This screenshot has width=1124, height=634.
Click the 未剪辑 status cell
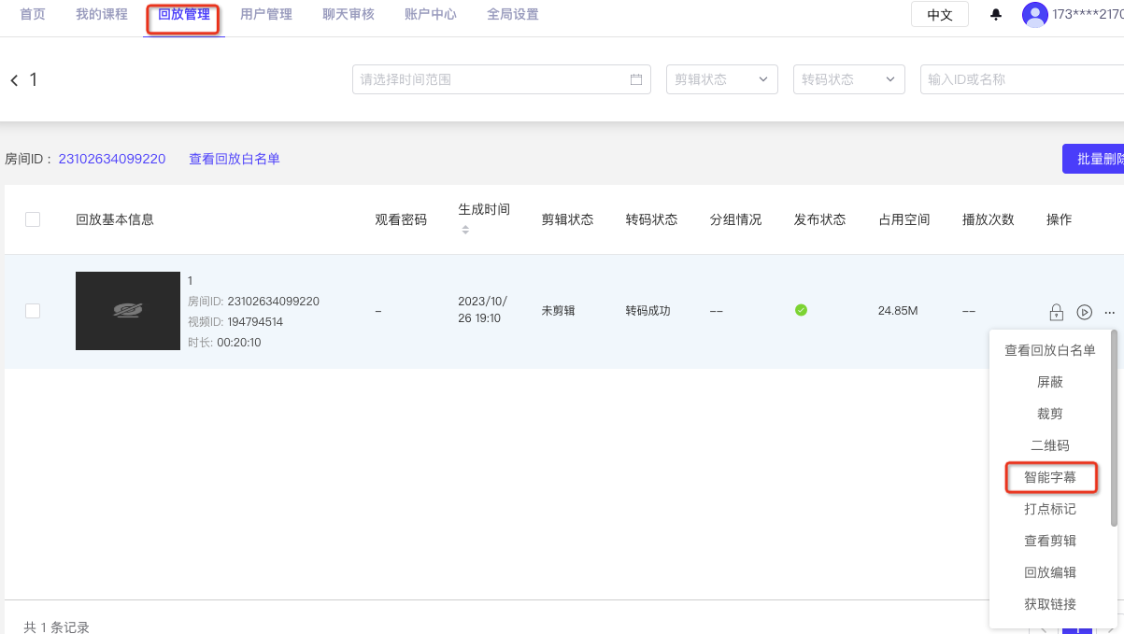559,311
